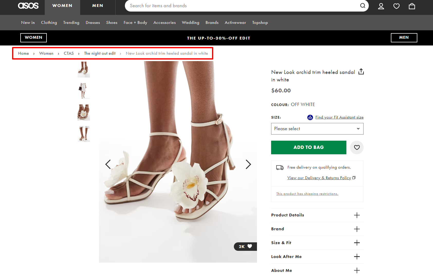Open View our Delivery & Returns Policy
The height and width of the screenshot is (277, 433).
[319, 178]
